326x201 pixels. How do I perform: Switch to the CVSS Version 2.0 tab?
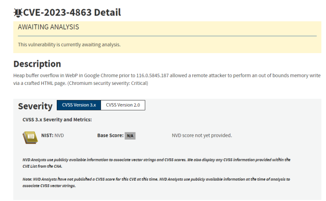tap(123, 105)
